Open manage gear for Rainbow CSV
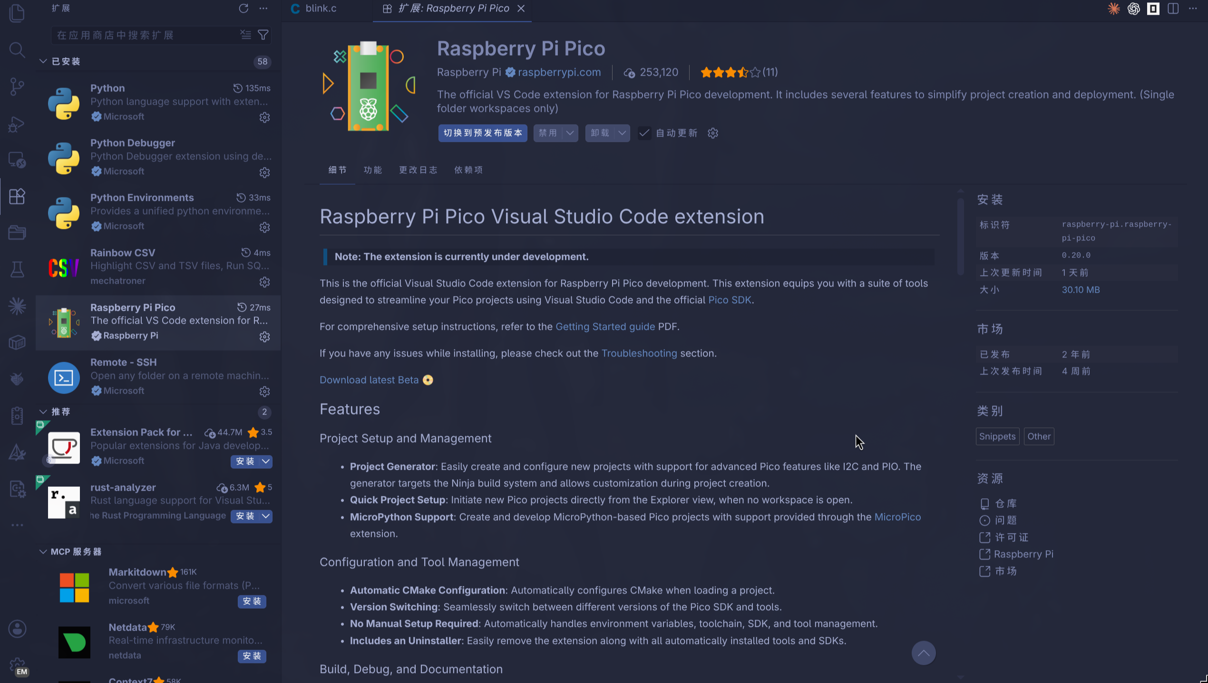The image size is (1208, 683). click(264, 282)
